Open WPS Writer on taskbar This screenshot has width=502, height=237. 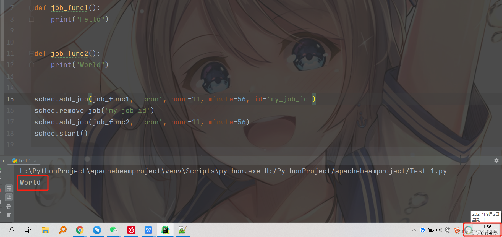148,230
